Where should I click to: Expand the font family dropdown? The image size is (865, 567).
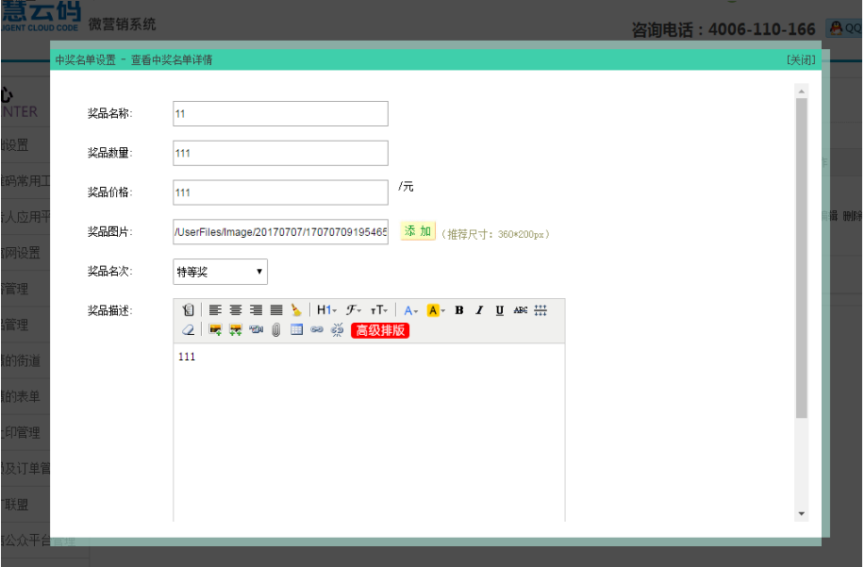[x=354, y=309]
